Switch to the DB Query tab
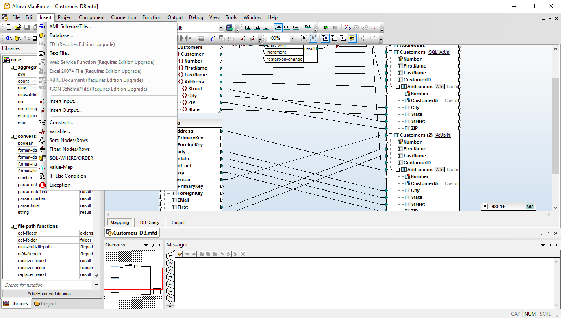This screenshot has height=318, width=561. click(x=150, y=222)
